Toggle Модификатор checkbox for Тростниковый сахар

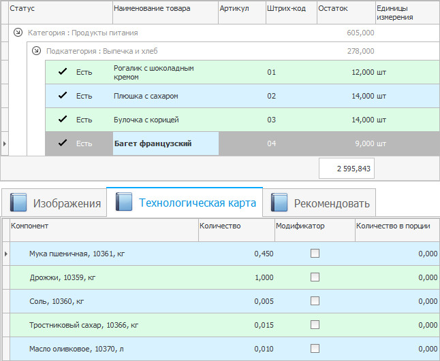(x=315, y=325)
